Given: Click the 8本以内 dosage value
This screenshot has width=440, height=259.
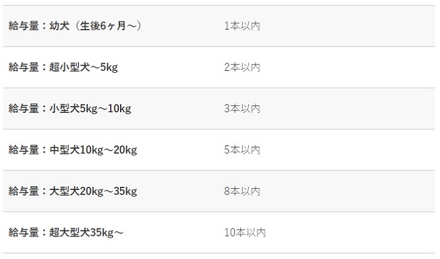Looking at the screenshot, I should [x=242, y=191].
